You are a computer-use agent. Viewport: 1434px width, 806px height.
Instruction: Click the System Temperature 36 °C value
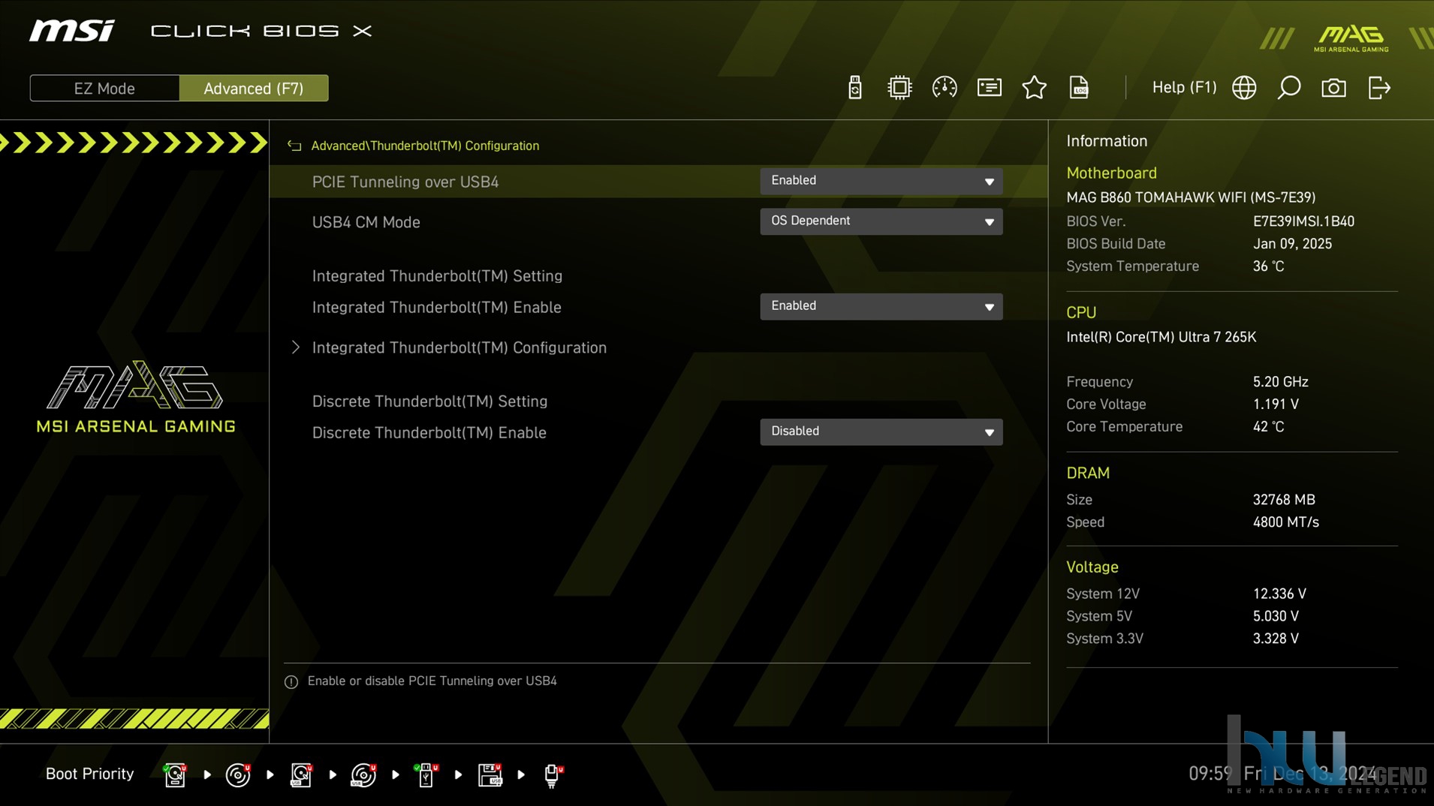[1268, 266]
